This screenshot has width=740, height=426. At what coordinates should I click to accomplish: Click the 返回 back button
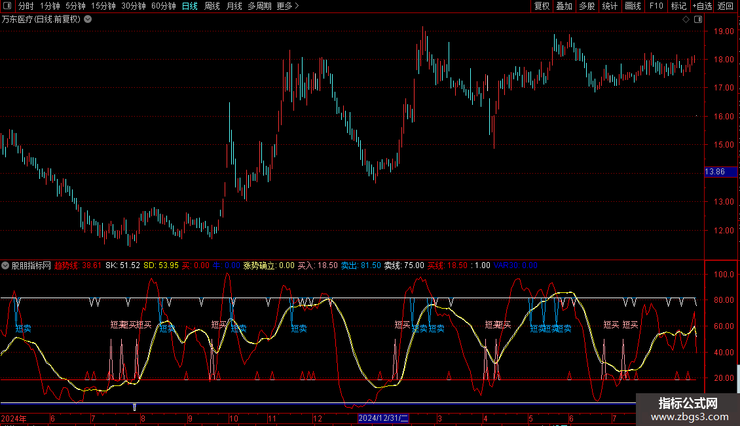(726, 6)
